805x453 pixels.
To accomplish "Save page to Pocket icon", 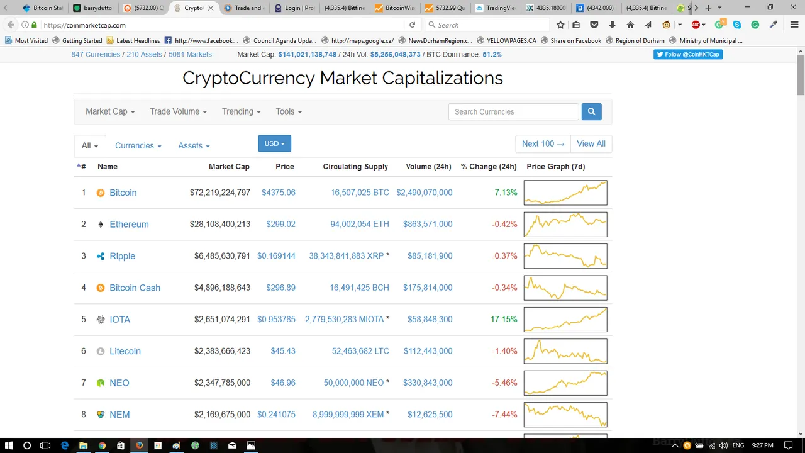I will 594,25.
